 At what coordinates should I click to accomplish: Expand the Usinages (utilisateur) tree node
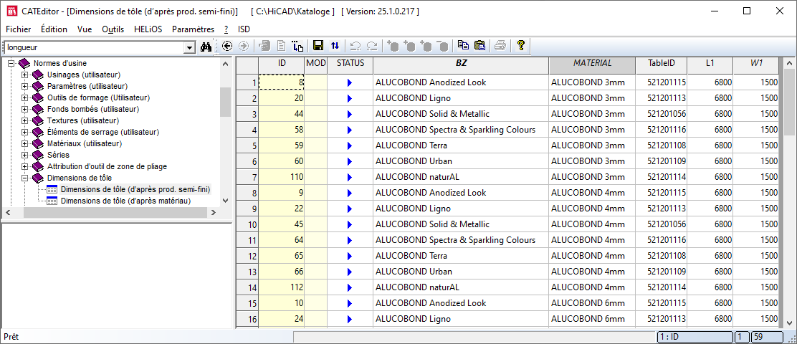pyautogui.click(x=24, y=75)
